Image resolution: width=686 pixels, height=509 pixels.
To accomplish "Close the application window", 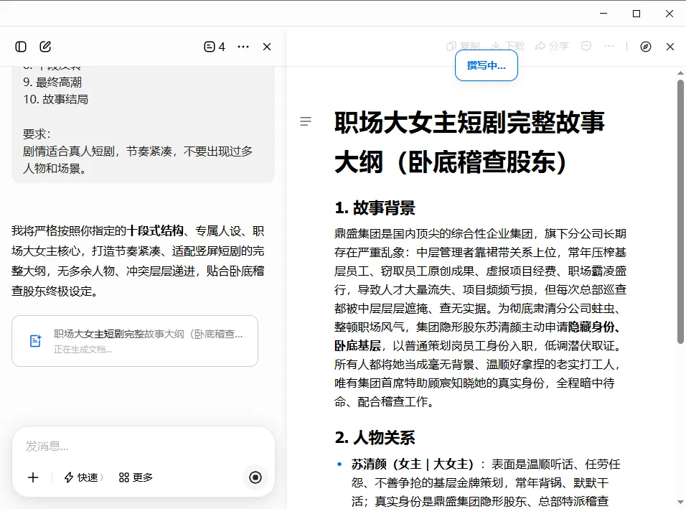I will (669, 14).
